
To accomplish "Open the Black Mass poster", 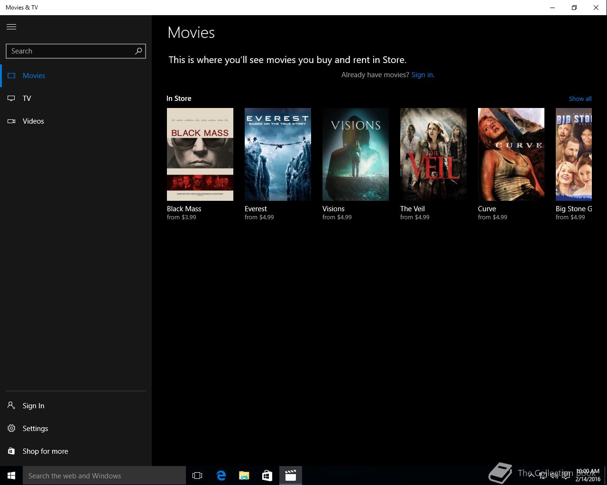I will point(200,154).
